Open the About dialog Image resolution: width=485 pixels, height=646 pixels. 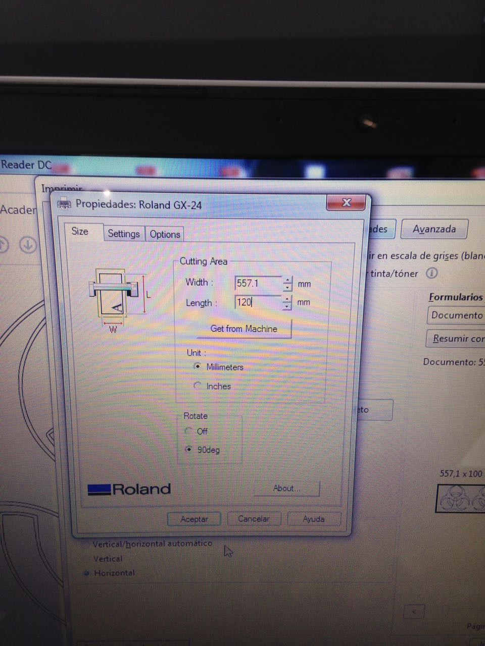[287, 488]
